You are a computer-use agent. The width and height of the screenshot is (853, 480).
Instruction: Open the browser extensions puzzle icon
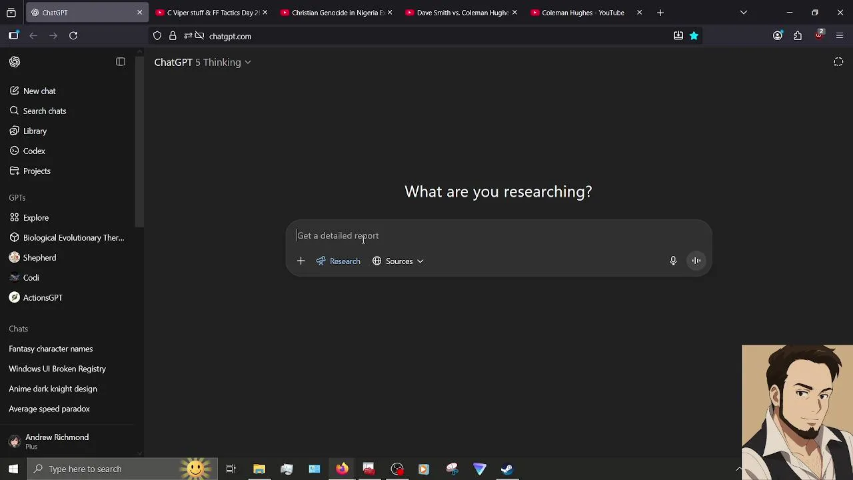(798, 36)
